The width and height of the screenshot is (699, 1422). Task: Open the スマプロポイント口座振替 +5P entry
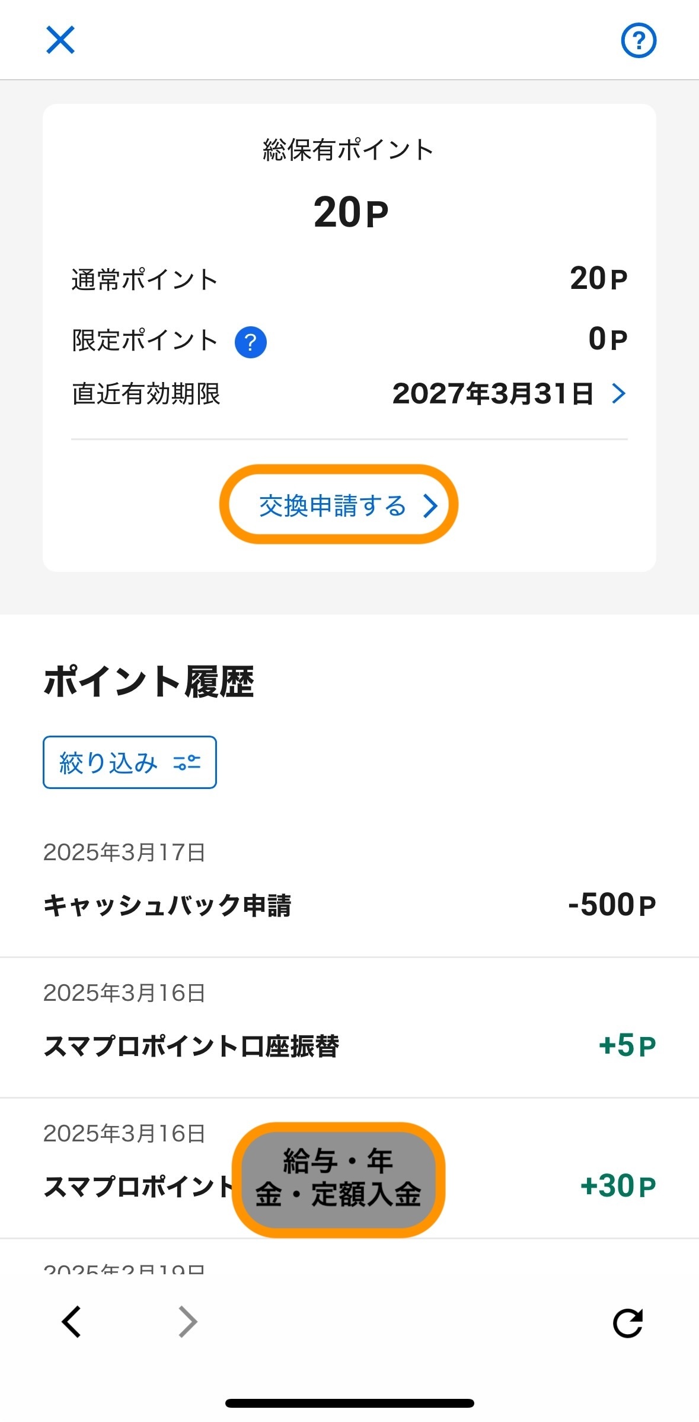tap(191, 1046)
